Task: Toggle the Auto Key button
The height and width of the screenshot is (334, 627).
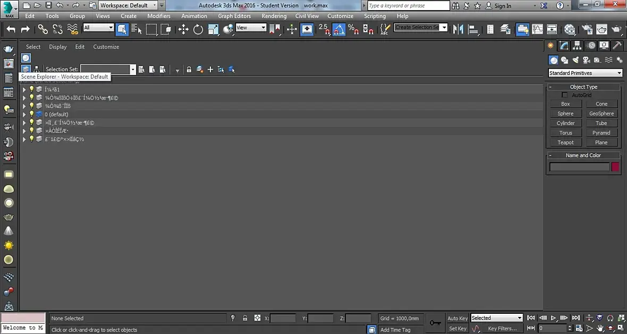Action: [457, 319]
